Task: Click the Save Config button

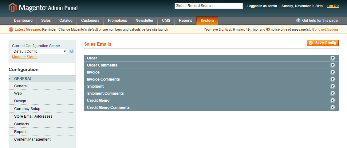Action: coord(323,43)
